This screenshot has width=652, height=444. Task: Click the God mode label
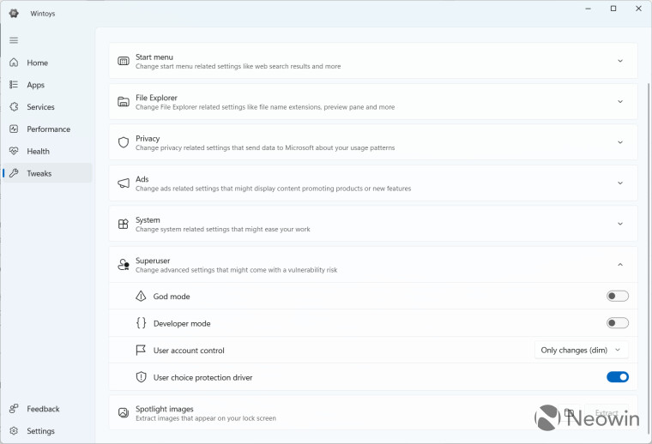point(172,296)
